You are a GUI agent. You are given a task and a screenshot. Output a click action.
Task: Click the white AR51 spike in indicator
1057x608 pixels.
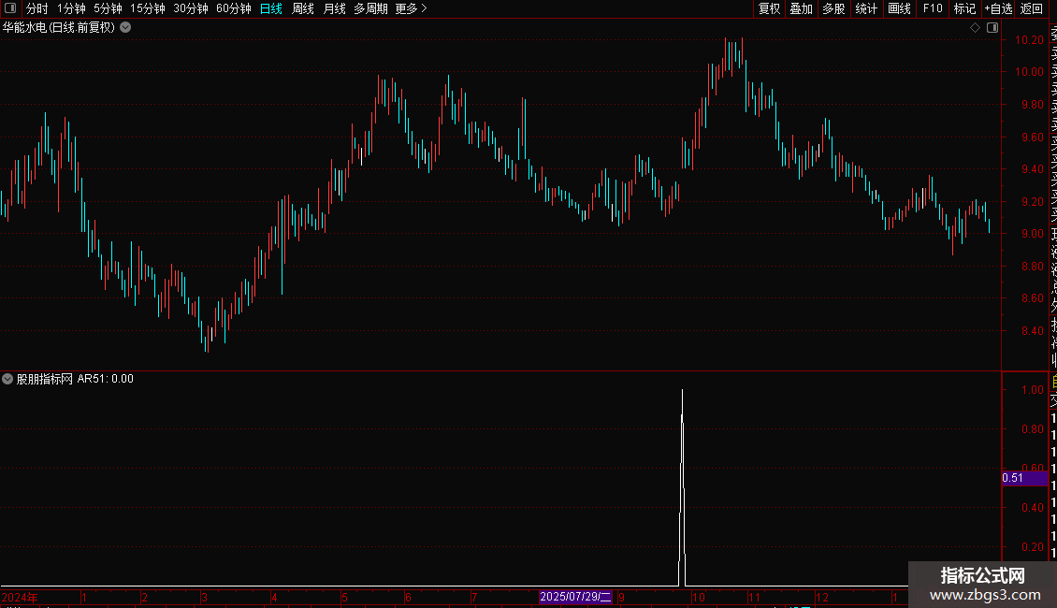tap(682, 487)
